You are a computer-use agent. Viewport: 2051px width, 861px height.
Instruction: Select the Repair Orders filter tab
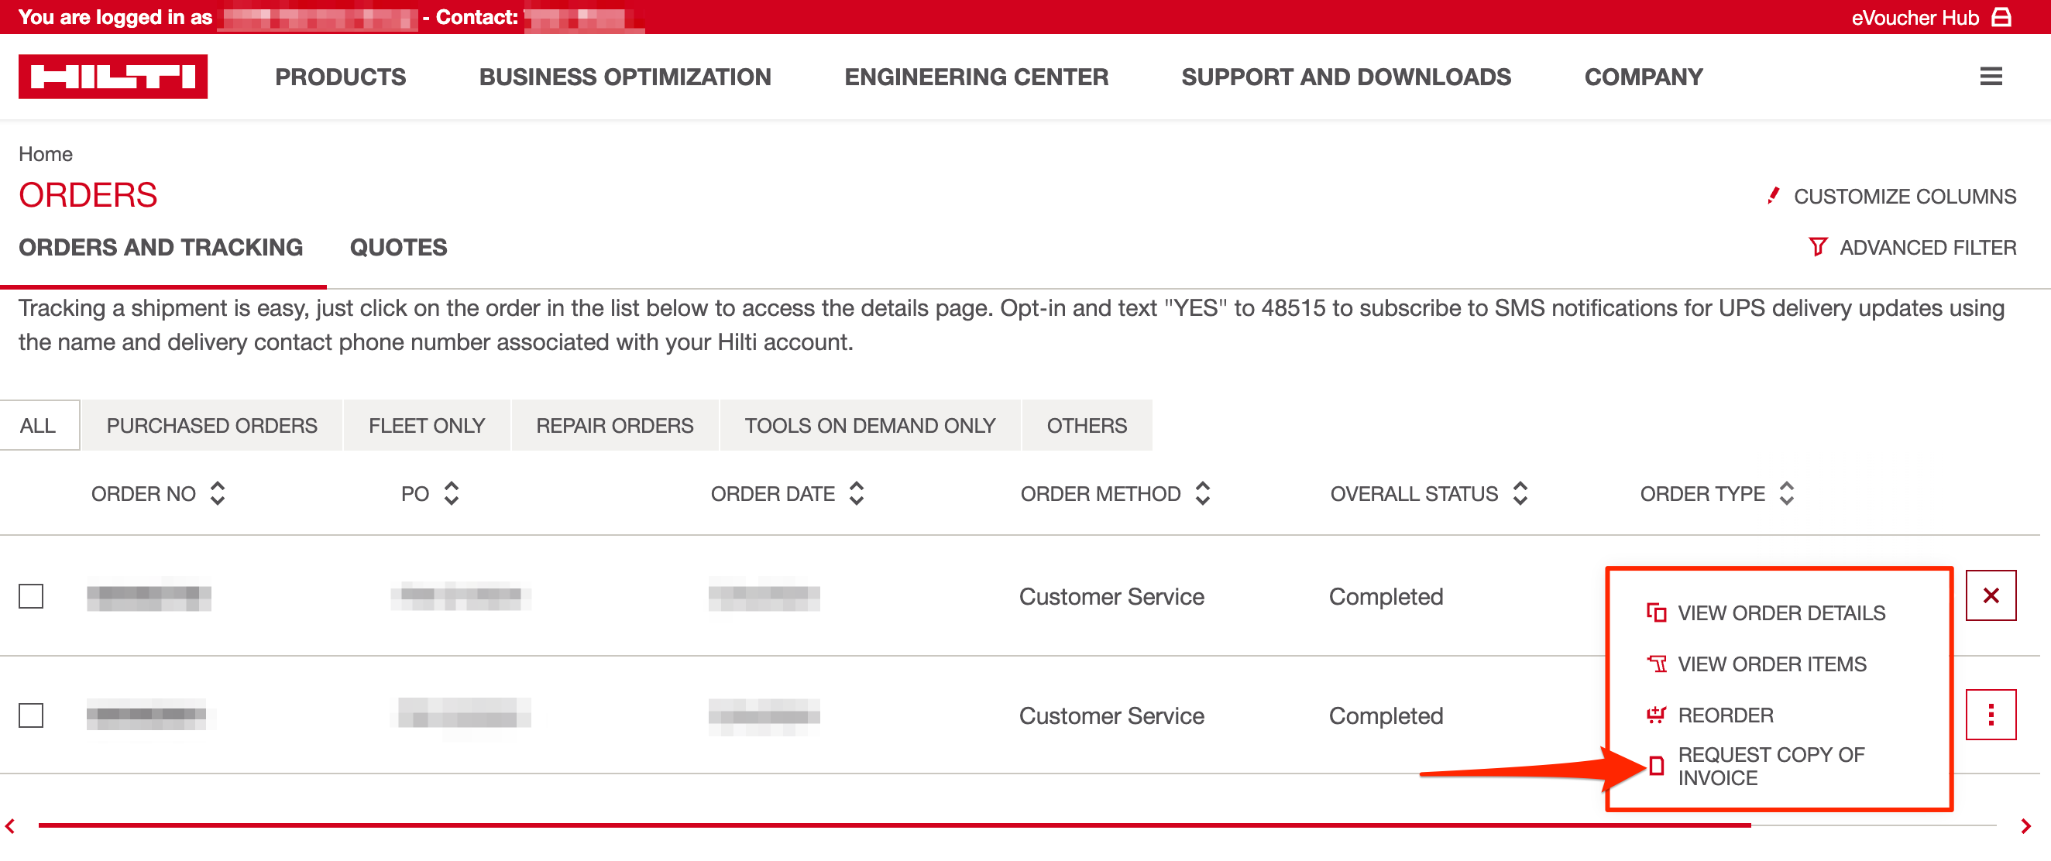[615, 426]
